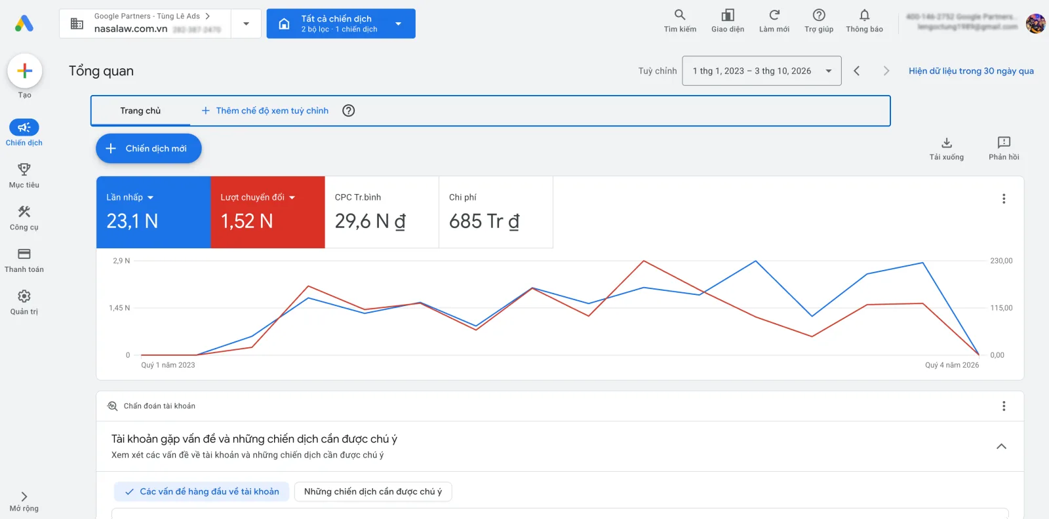This screenshot has width=1049, height=519.
Task: Click Hiện dữ liệu trong 30 ngày qua
Action: click(x=971, y=71)
